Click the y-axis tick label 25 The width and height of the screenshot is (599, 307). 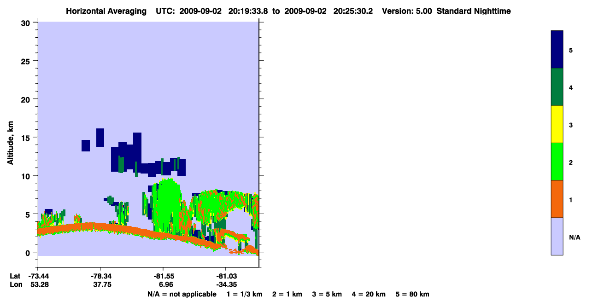tap(26, 61)
